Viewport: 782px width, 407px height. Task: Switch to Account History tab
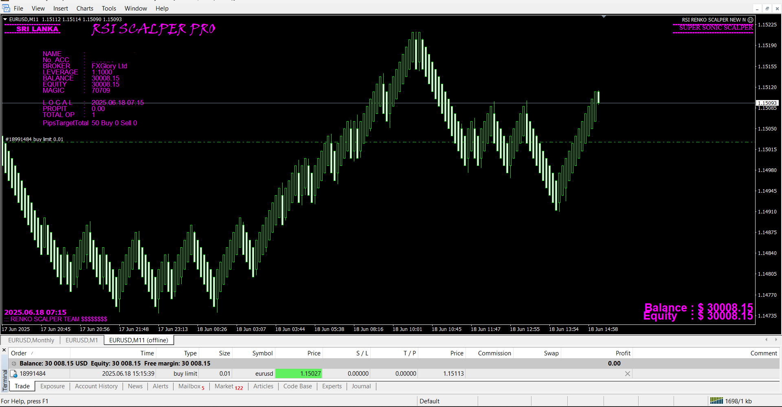point(96,386)
